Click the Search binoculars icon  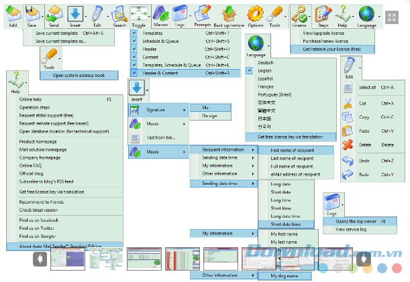click(x=119, y=13)
